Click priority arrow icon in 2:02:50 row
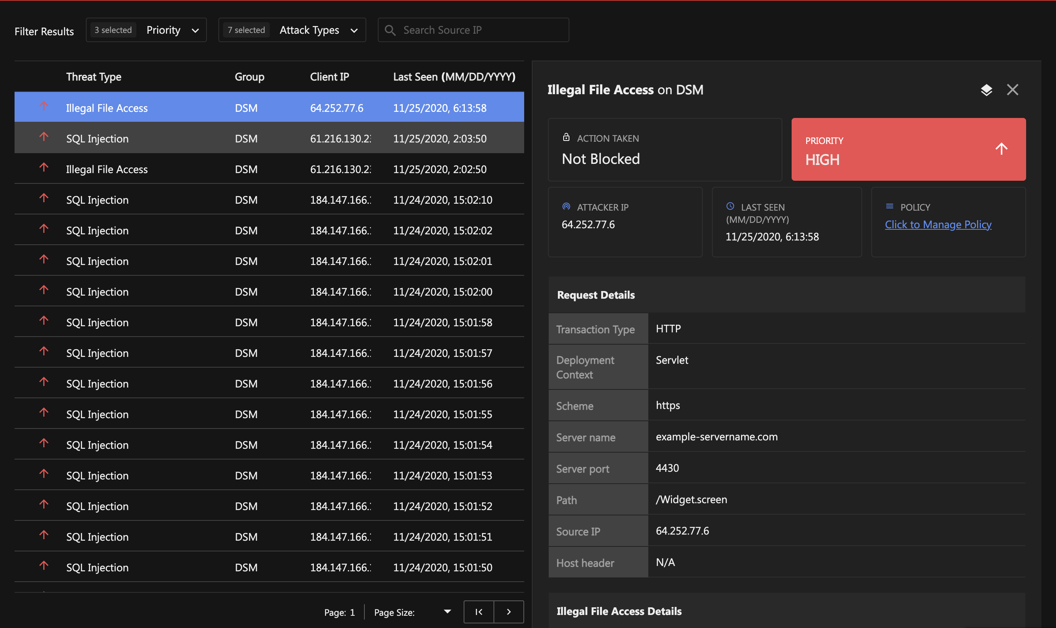This screenshot has height=628, width=1056. point(44,167)
